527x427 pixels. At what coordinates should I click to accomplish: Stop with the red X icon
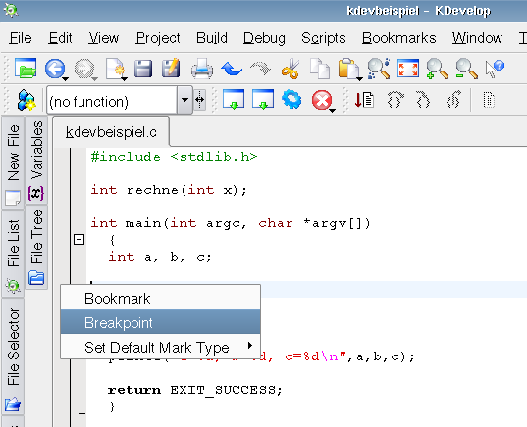322,100
